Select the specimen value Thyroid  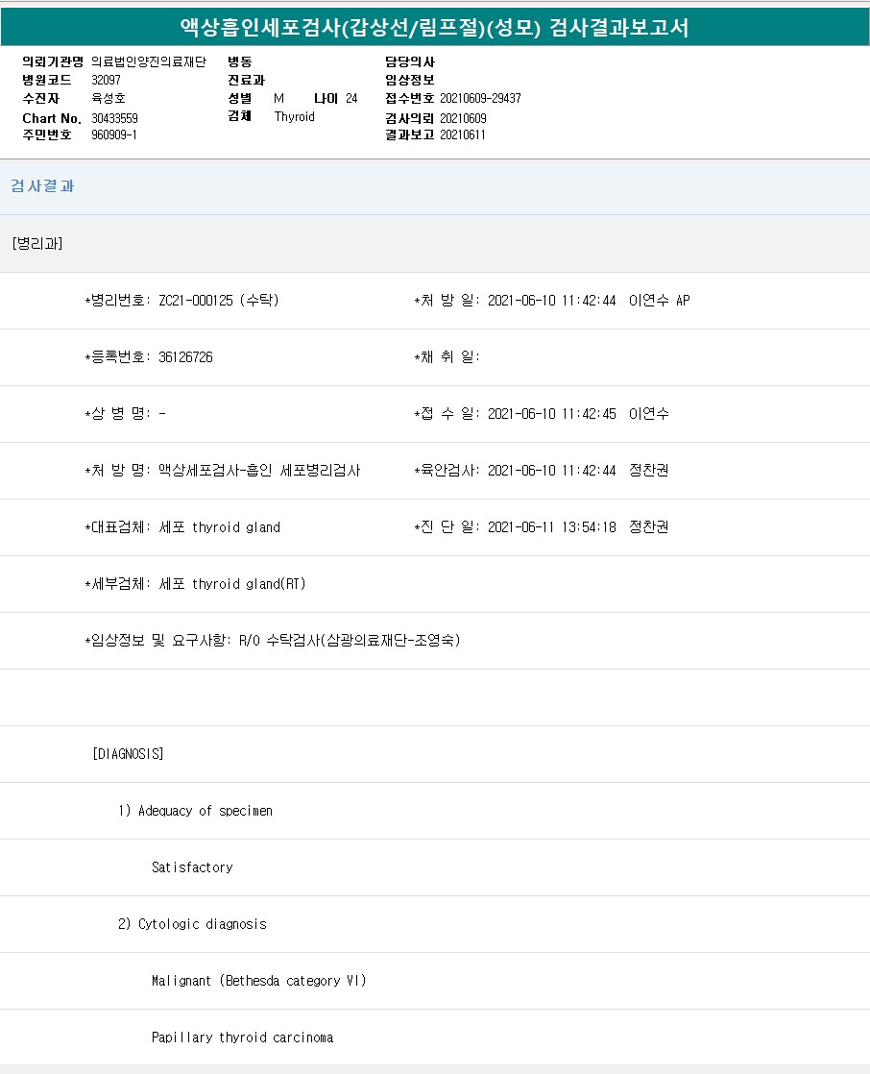[x=295, y=116]
